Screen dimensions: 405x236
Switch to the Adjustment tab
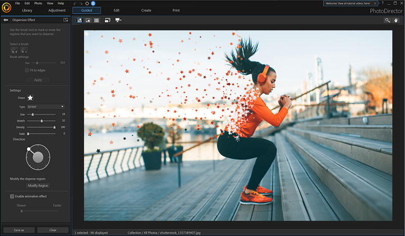[x=57, y=10]
